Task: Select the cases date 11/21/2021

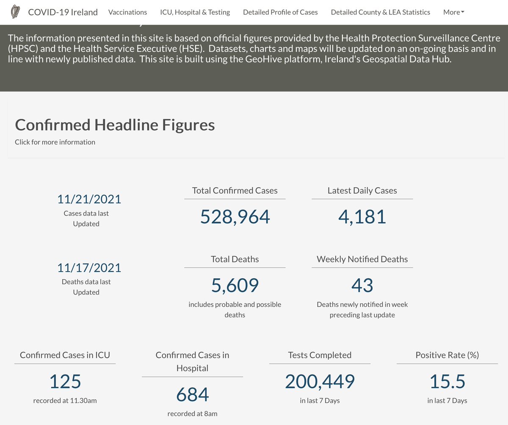Action: 89,199
